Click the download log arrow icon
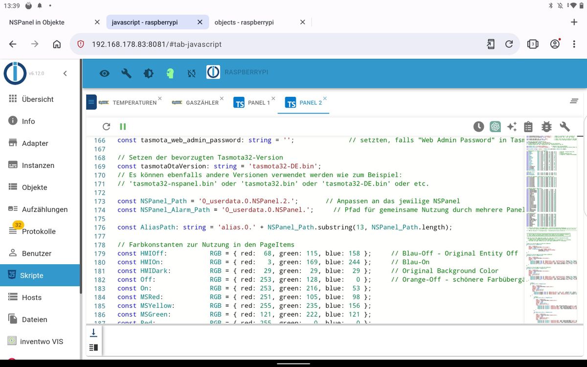Screen dimensions: 587x367 tap(93, 333)
